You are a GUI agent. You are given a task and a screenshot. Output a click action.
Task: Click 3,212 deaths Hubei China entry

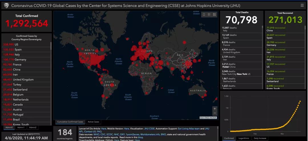[x=241, y=66]
